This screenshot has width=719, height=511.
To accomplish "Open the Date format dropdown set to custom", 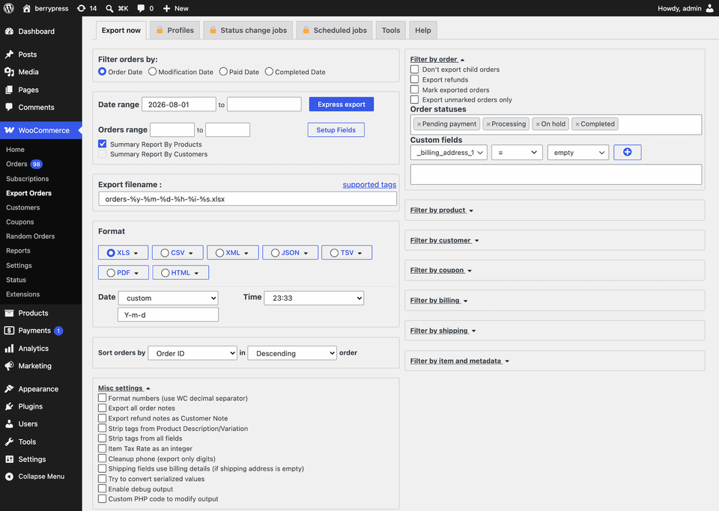I will 169,298.
